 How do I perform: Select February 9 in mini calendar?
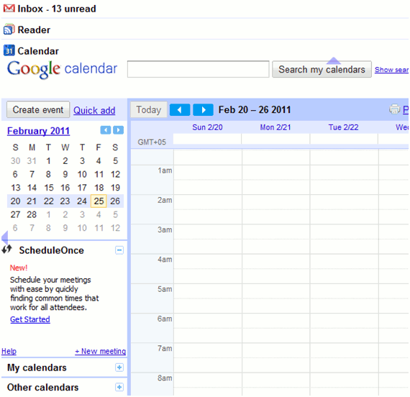coord(65,174)
